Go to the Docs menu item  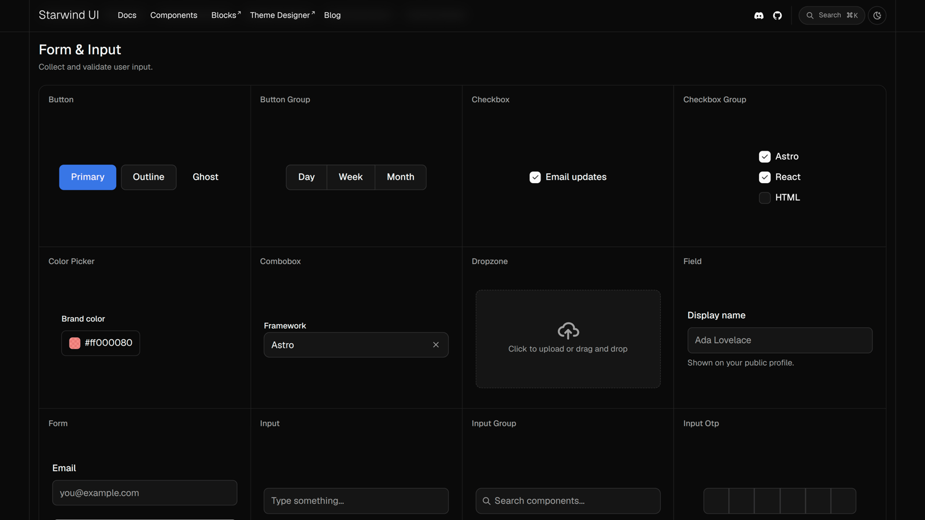click(127, 16)
